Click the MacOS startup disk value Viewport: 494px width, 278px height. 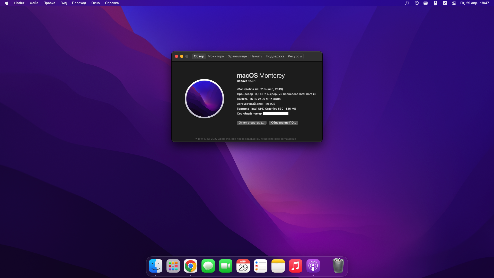[x=270, y=104]
